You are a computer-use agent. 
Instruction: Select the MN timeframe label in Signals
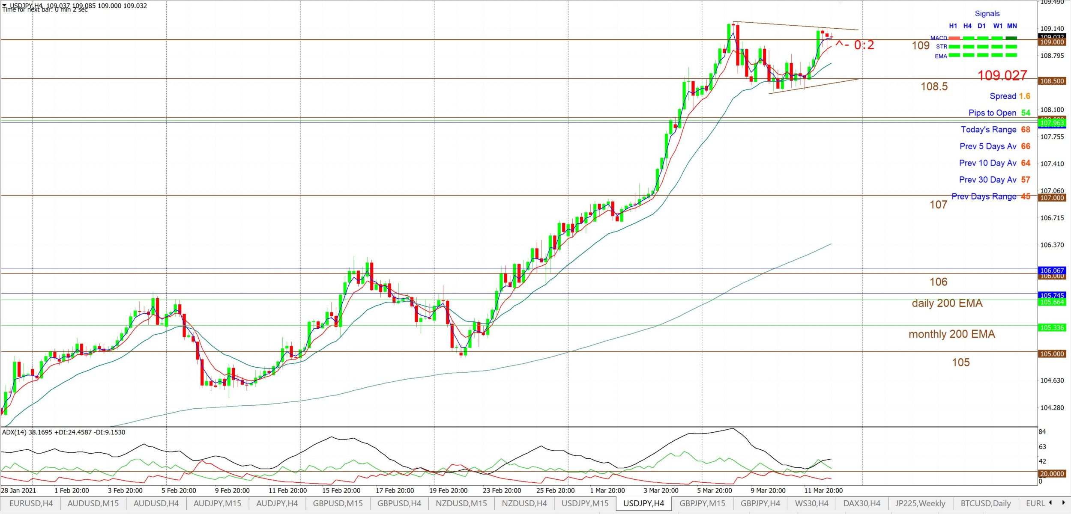tap(1012, 26)
